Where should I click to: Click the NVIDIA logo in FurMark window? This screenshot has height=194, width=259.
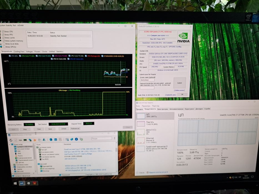click(183, 38)
